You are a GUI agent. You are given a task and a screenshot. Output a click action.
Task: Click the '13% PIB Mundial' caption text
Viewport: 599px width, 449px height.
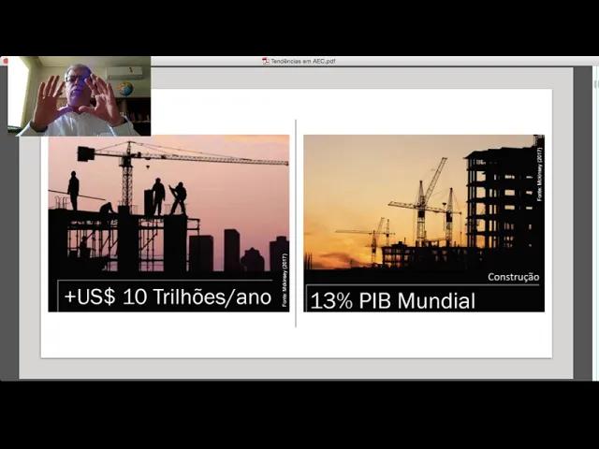pos(393,301)
